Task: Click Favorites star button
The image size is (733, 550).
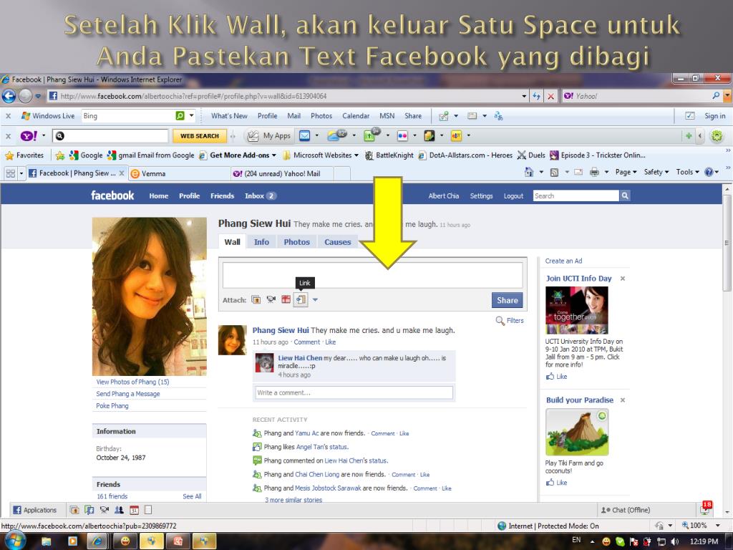Action: coord(24,155)
